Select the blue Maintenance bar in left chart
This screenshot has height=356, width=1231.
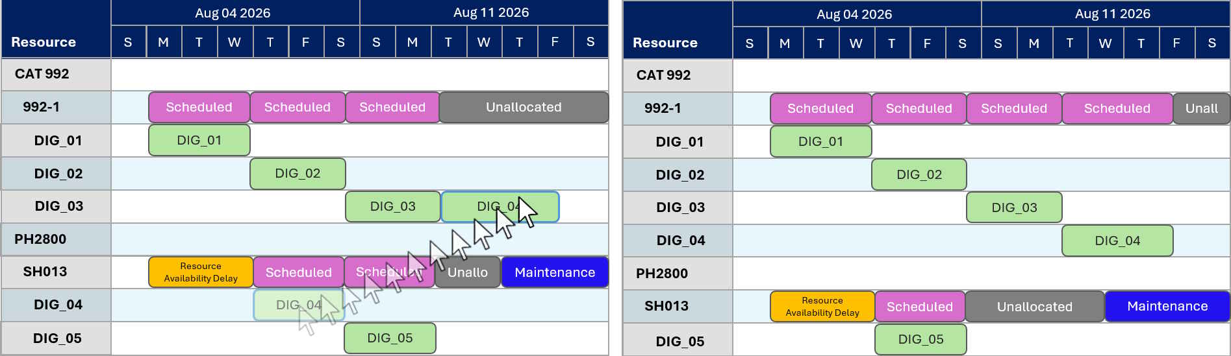[x=554, y=272]
